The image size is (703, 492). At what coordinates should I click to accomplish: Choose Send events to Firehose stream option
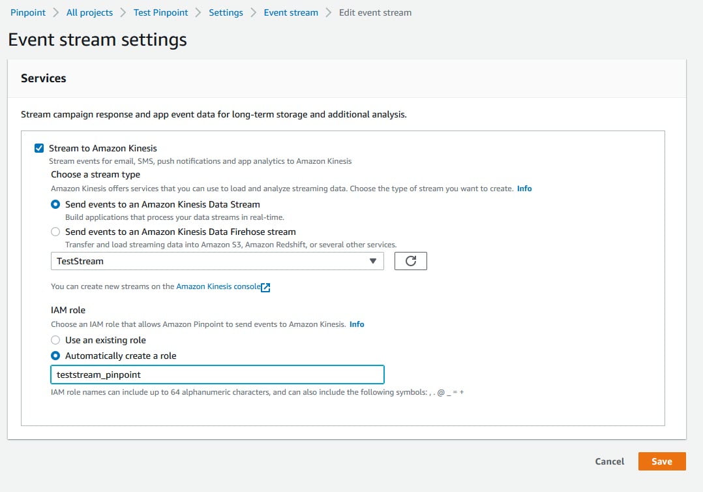pos(55,232)
